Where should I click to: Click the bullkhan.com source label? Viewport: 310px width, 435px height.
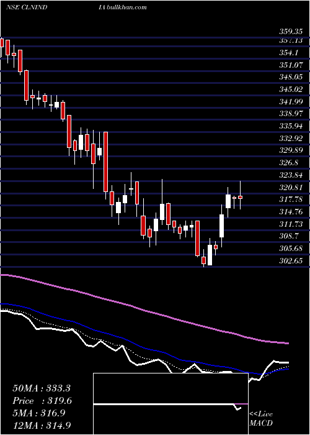point(125,7)
